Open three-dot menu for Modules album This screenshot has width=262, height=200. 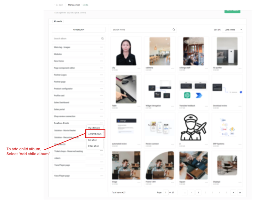click(102, 54)
